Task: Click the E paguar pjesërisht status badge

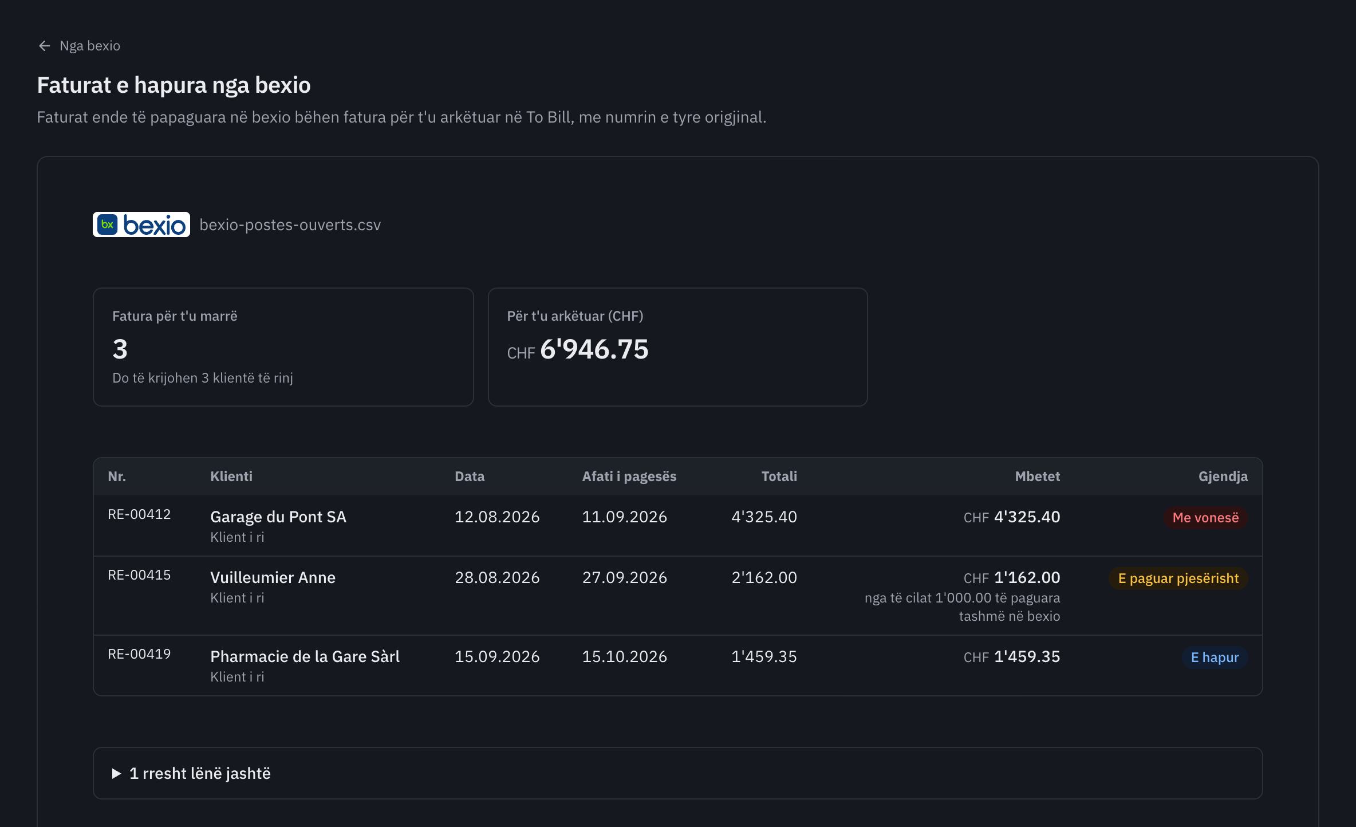Action: 1178,578
